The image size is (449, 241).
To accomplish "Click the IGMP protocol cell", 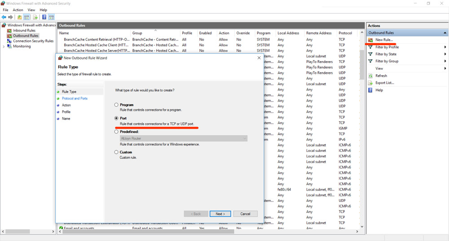I will pyautogui.click(x=343, y=128).
